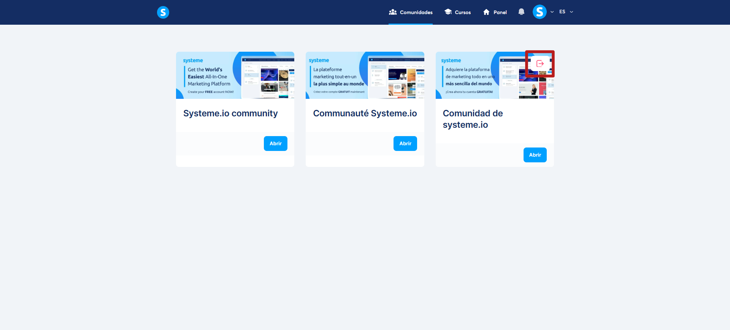Open the user profile avatar menu
730x330 pixels.
coord(540,12)
